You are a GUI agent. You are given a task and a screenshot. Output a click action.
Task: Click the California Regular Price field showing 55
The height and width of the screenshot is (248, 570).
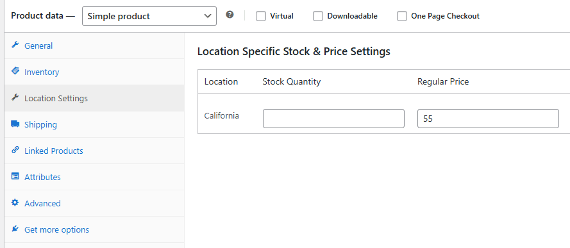(x=488, y=119)
